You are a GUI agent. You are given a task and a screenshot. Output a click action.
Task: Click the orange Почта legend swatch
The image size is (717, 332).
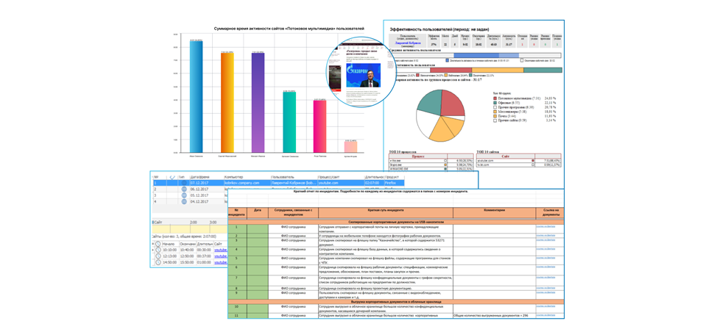point(495,116)
